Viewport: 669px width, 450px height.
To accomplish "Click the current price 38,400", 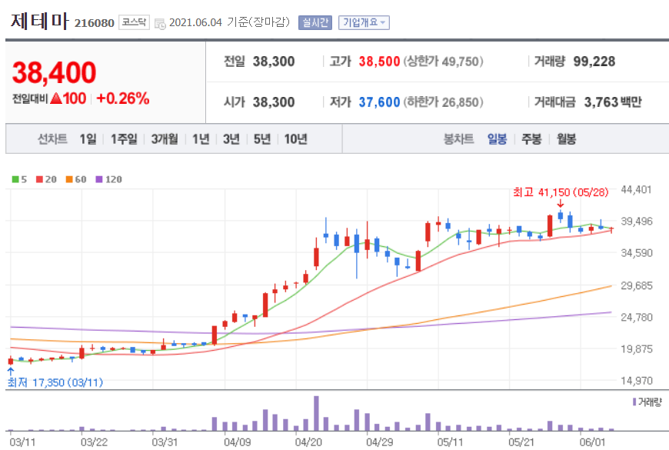I will [54, 72].
